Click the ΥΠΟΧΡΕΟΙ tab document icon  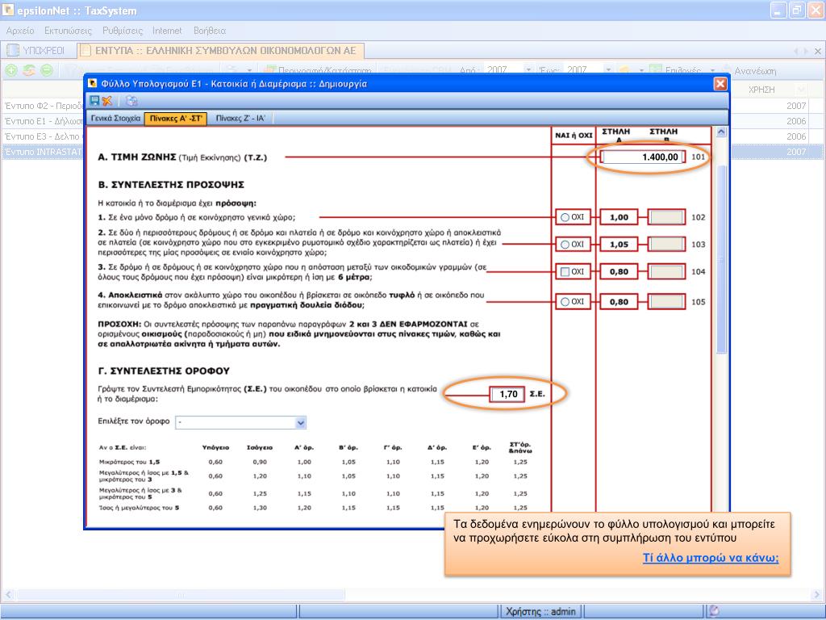point(12,51)
